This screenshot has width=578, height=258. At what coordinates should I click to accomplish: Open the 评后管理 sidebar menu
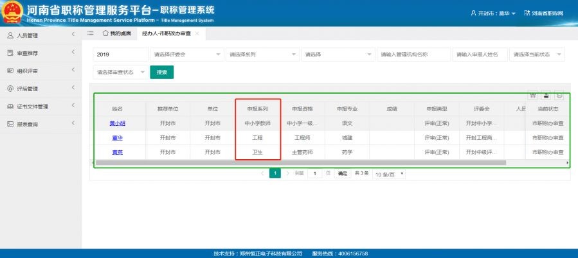click(x=41, y=89)
